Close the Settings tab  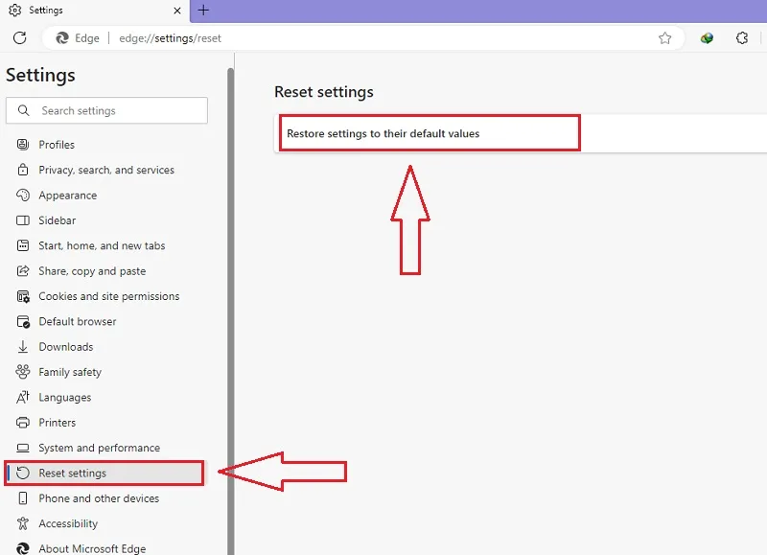[x=177, y=11]
